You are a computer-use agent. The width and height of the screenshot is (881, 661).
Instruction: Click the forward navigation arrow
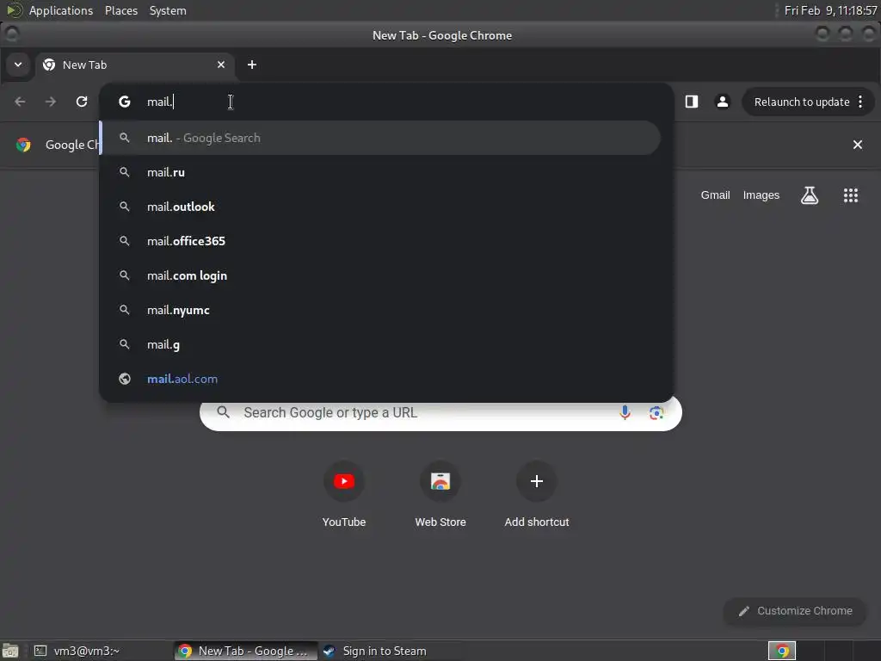click(51, 102)
